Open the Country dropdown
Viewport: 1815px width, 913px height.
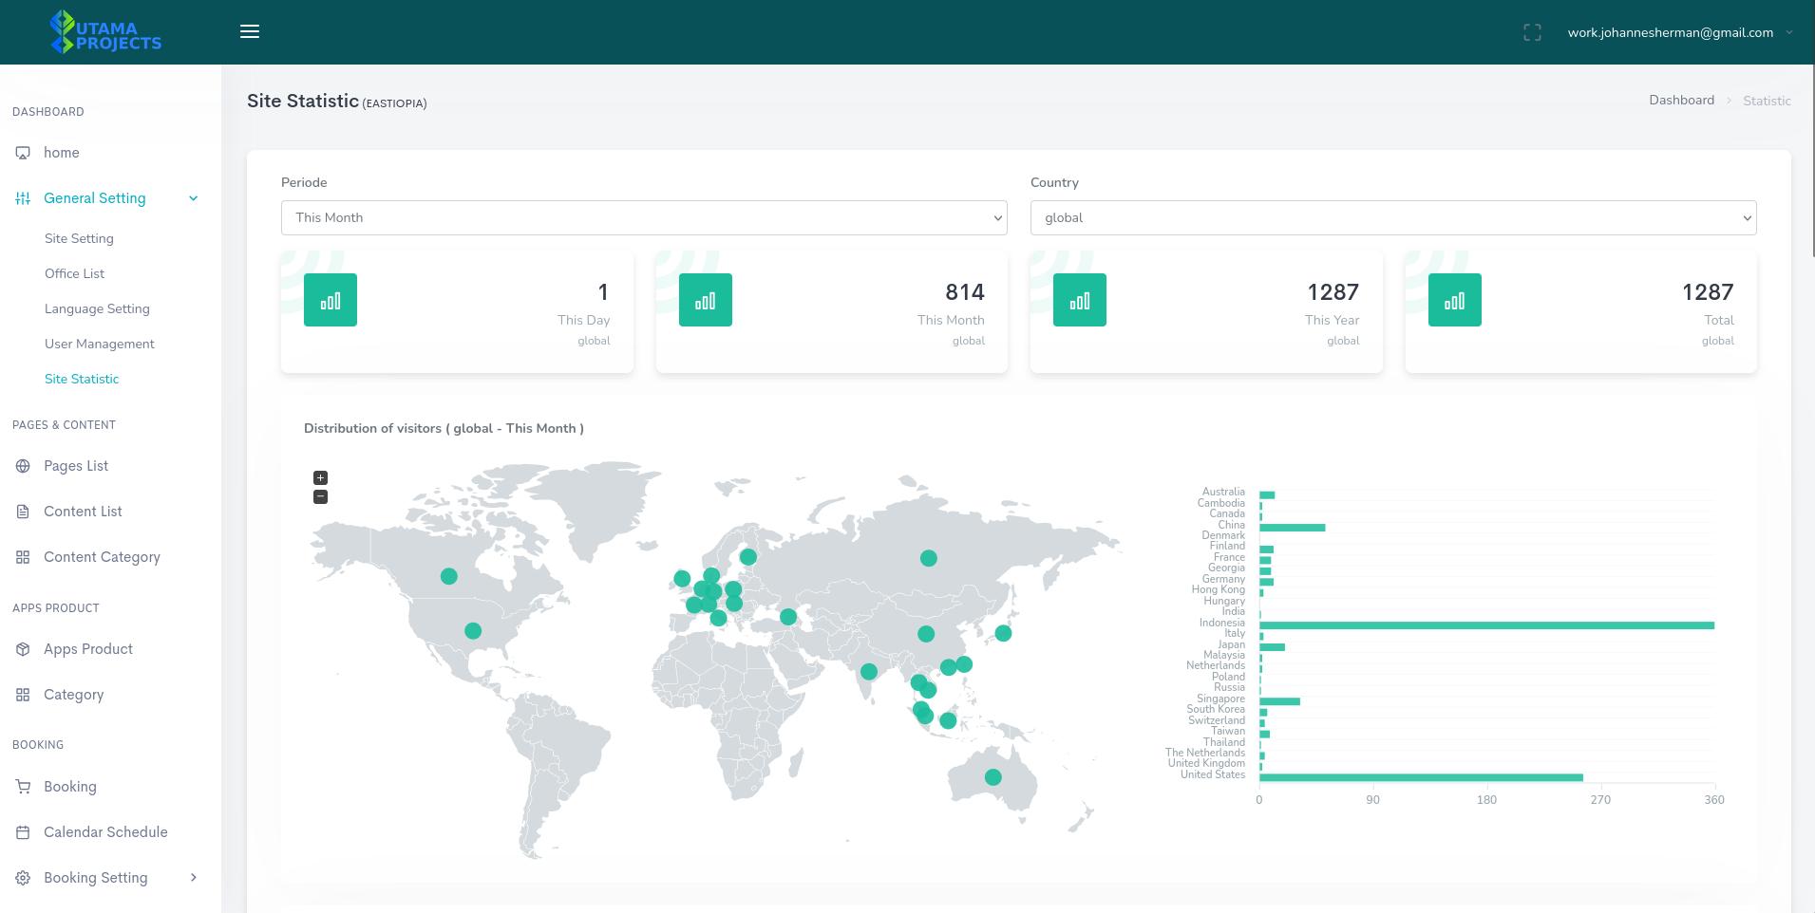[x=1392, y=217]
